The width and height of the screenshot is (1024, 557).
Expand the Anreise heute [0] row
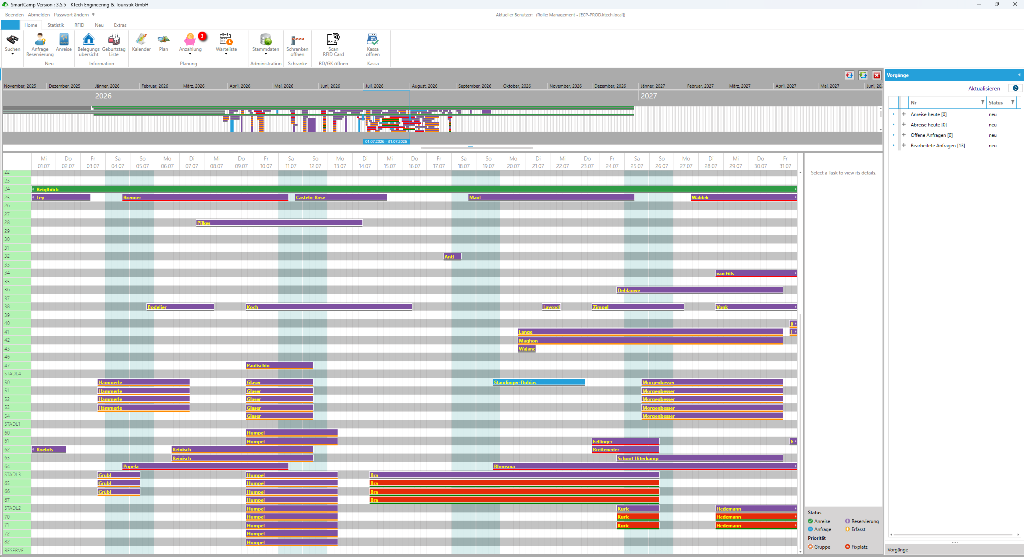coord(904,114)
